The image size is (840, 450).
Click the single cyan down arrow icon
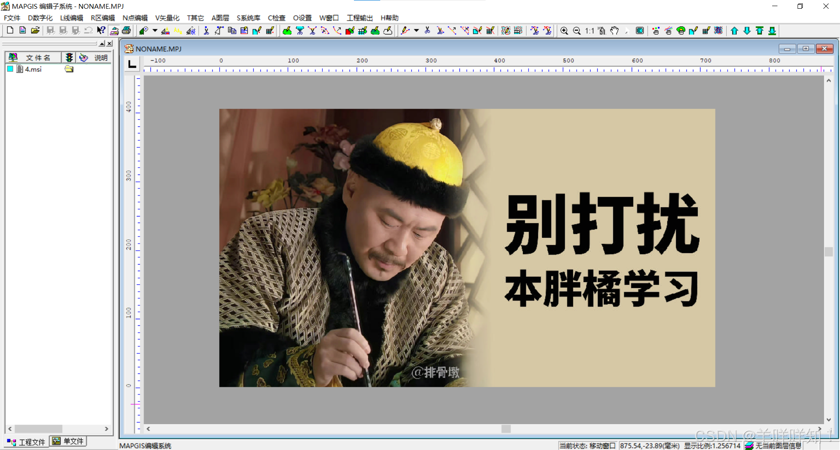tap(747, 30)
